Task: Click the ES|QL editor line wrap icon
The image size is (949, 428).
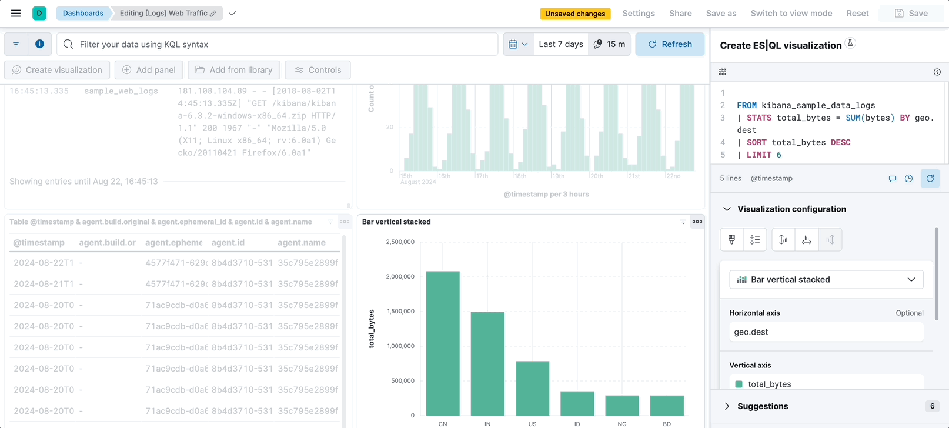Action: [x=723, y=72]
